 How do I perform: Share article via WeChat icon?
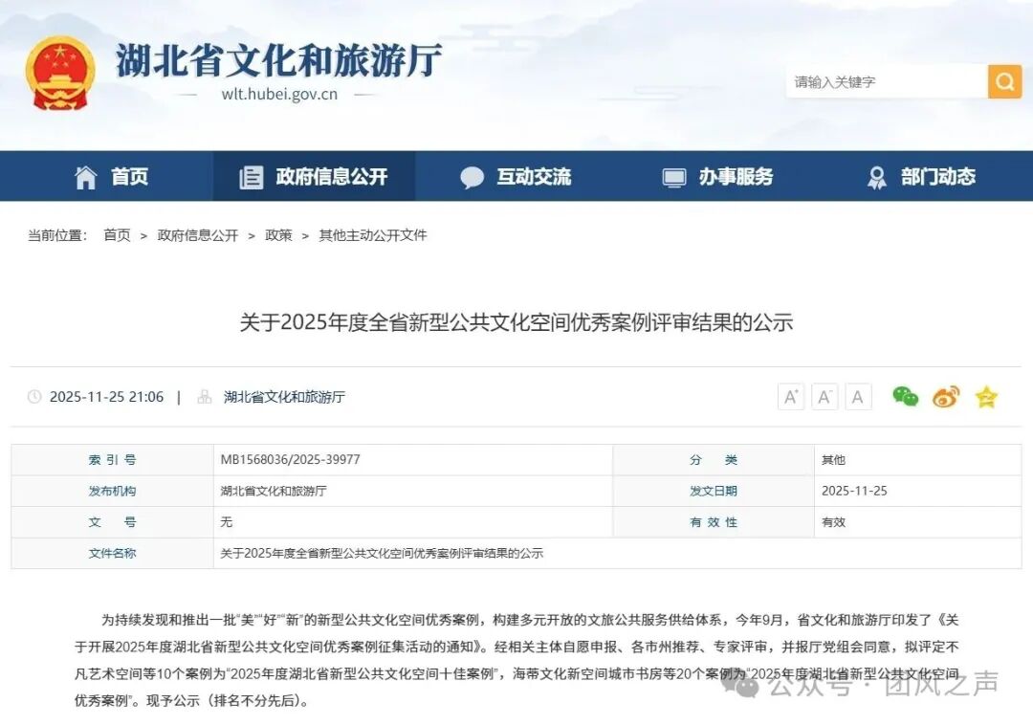905,397
